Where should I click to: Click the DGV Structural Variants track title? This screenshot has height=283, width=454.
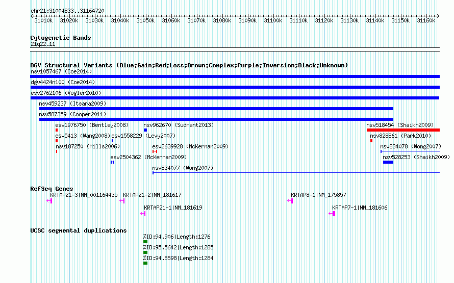[189, 65]
